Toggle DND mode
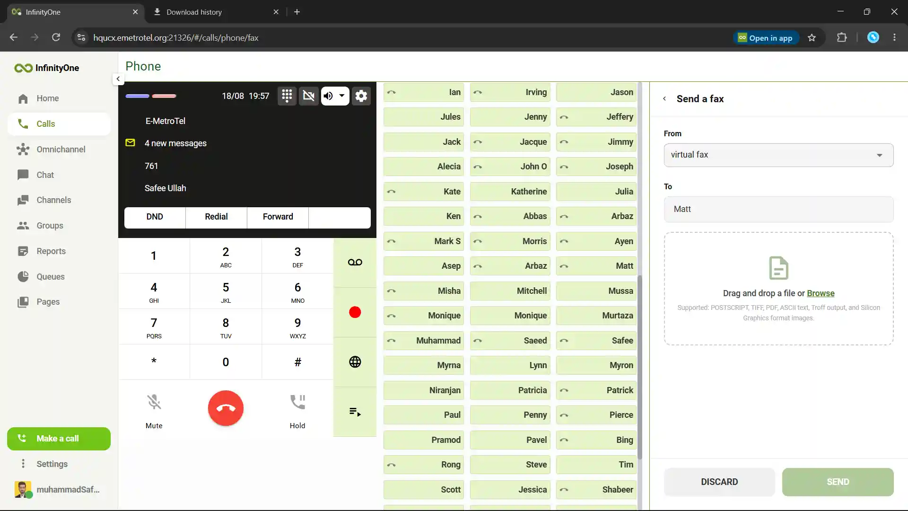908x511 pixels. (x=155, y=217)
